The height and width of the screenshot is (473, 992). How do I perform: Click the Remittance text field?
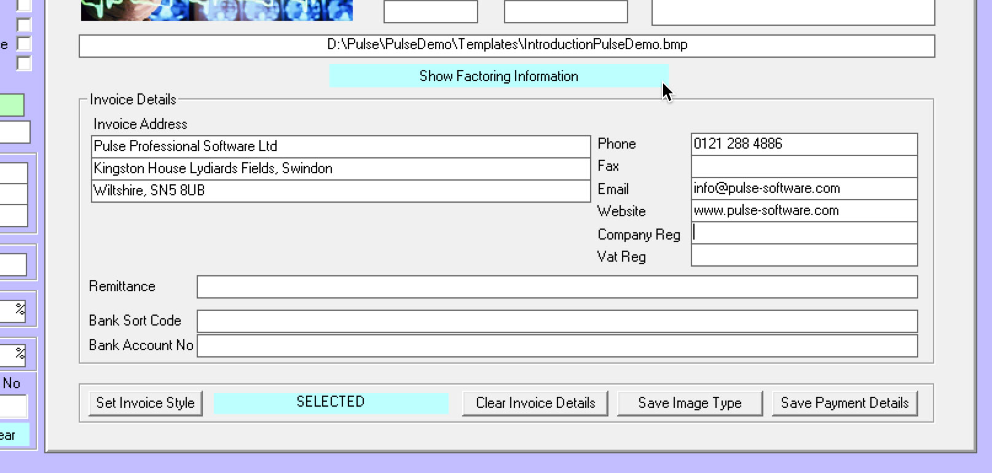point(557,287)
